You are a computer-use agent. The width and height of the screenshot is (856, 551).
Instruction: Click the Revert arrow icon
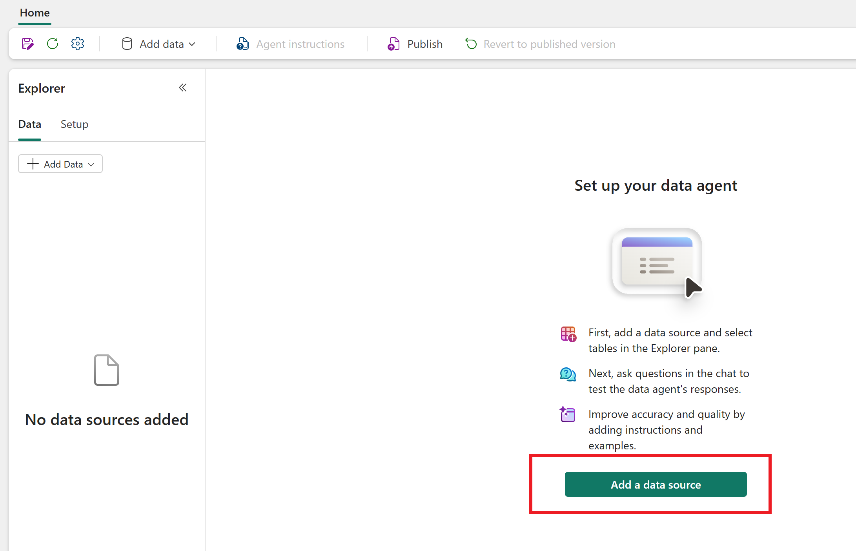click(471, 44)
